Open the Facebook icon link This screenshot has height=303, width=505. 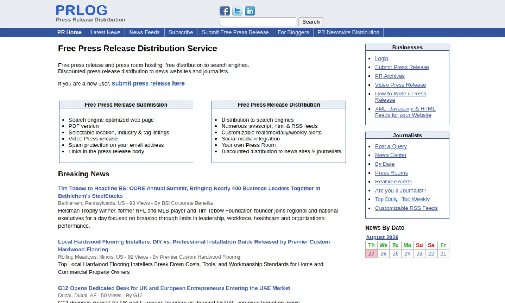coord(224,11)
